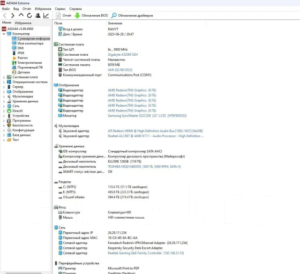Viewport: 300px width, 274px height.
Task: Refresh the current page
Action: (29, 15)
